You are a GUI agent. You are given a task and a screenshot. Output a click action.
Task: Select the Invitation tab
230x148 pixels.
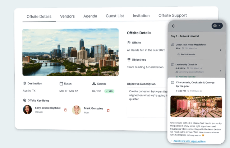[x=141, y=16]
